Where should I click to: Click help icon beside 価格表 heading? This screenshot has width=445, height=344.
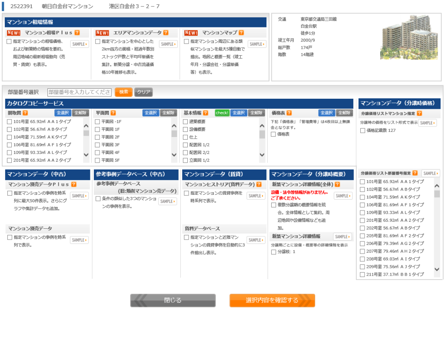click(289, 113)
